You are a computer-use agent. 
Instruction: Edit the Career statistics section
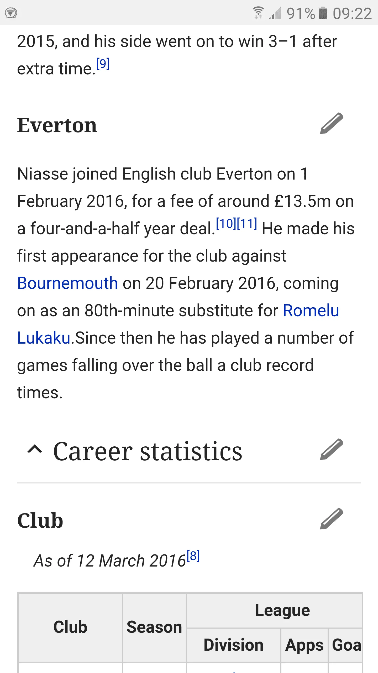click(x=332, y=449)
